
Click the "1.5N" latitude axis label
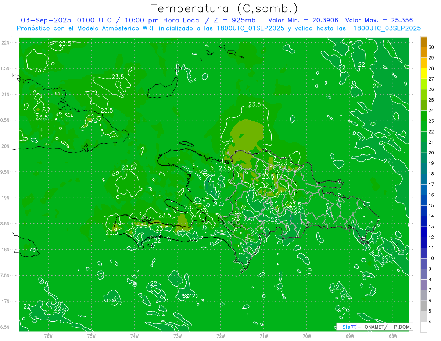(x=6, y=68)
